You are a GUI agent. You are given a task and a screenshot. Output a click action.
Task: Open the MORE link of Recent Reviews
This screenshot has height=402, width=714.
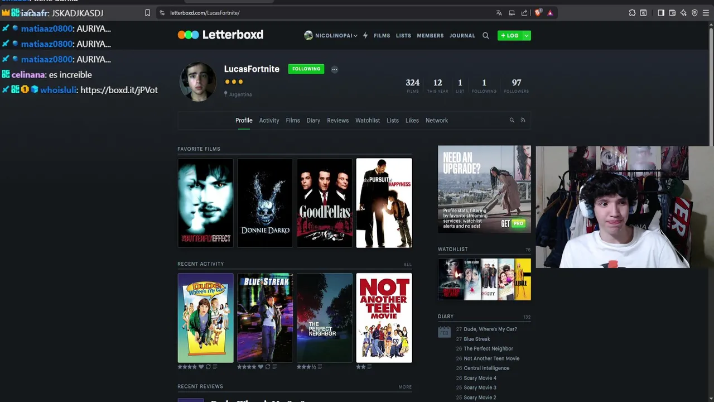[x=405, y=387]
